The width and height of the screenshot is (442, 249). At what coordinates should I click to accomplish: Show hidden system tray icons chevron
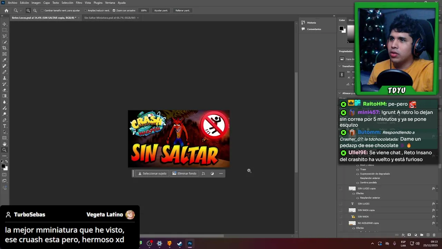tap(372, 243)
